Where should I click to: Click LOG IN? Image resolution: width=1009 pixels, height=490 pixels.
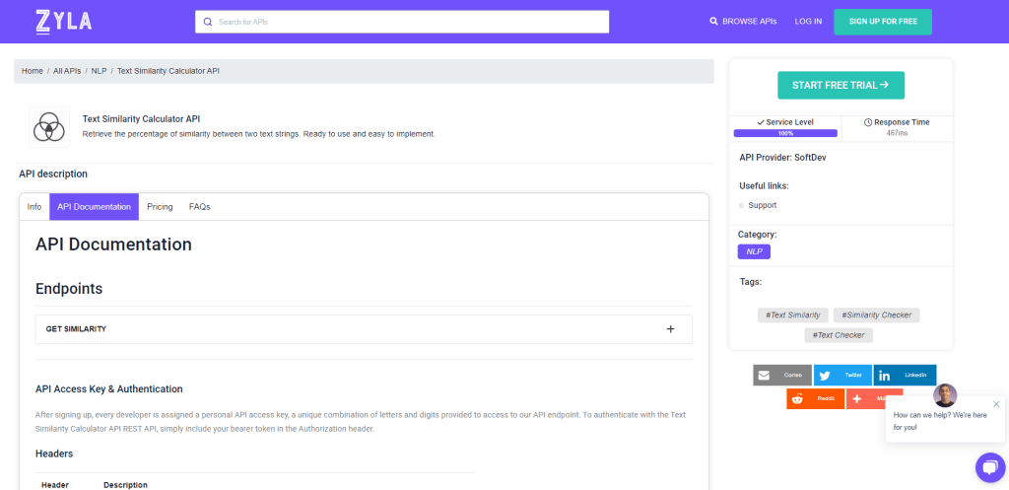(x=808, y=22)
